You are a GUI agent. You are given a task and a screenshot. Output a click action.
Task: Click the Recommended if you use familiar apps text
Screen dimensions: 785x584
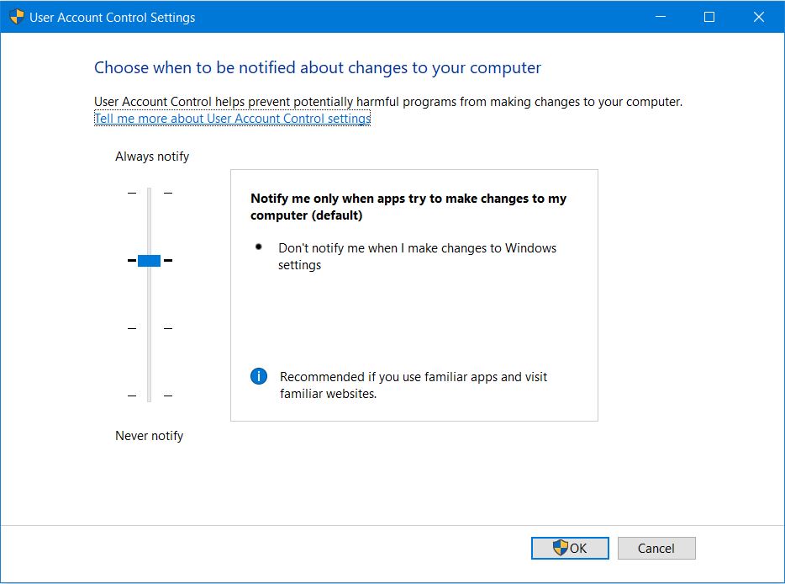tap(413, 385)
